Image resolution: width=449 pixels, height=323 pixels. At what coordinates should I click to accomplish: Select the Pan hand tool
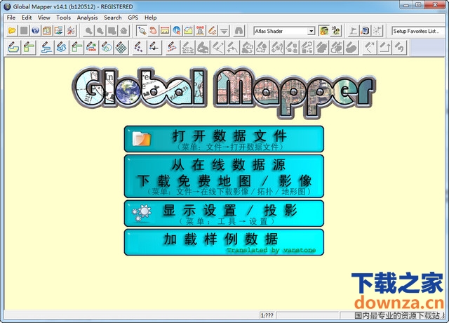pyautogui.click(x=154, y=30)
